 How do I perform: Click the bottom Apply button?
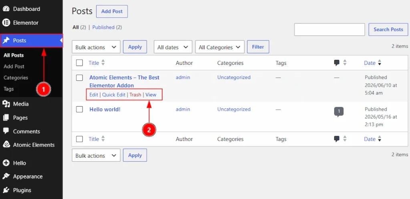(135, 155)
